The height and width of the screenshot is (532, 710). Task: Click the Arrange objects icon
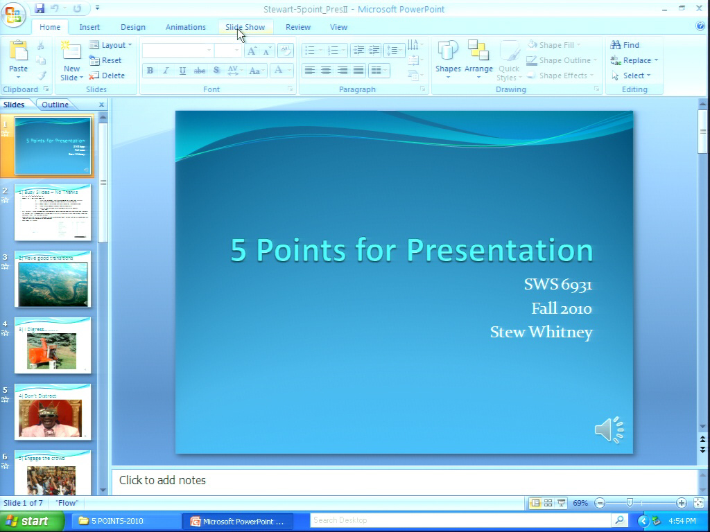point(478,50)
